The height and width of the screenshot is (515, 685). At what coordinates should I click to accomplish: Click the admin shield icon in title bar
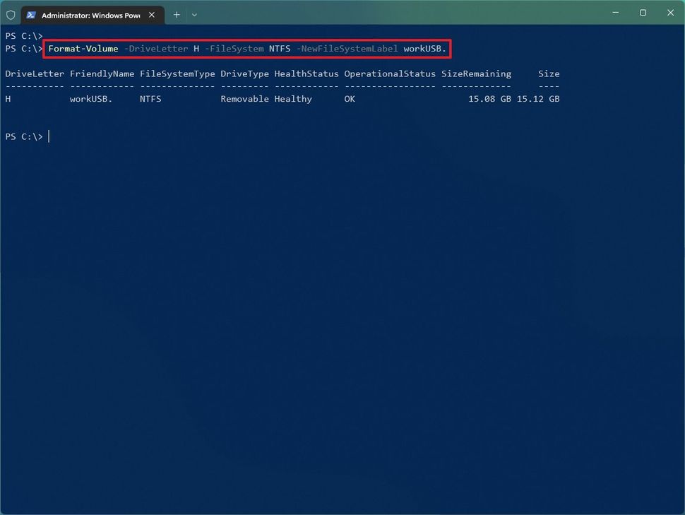point(11,14)
